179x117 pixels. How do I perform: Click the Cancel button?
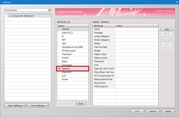click(x=153, y=111)
